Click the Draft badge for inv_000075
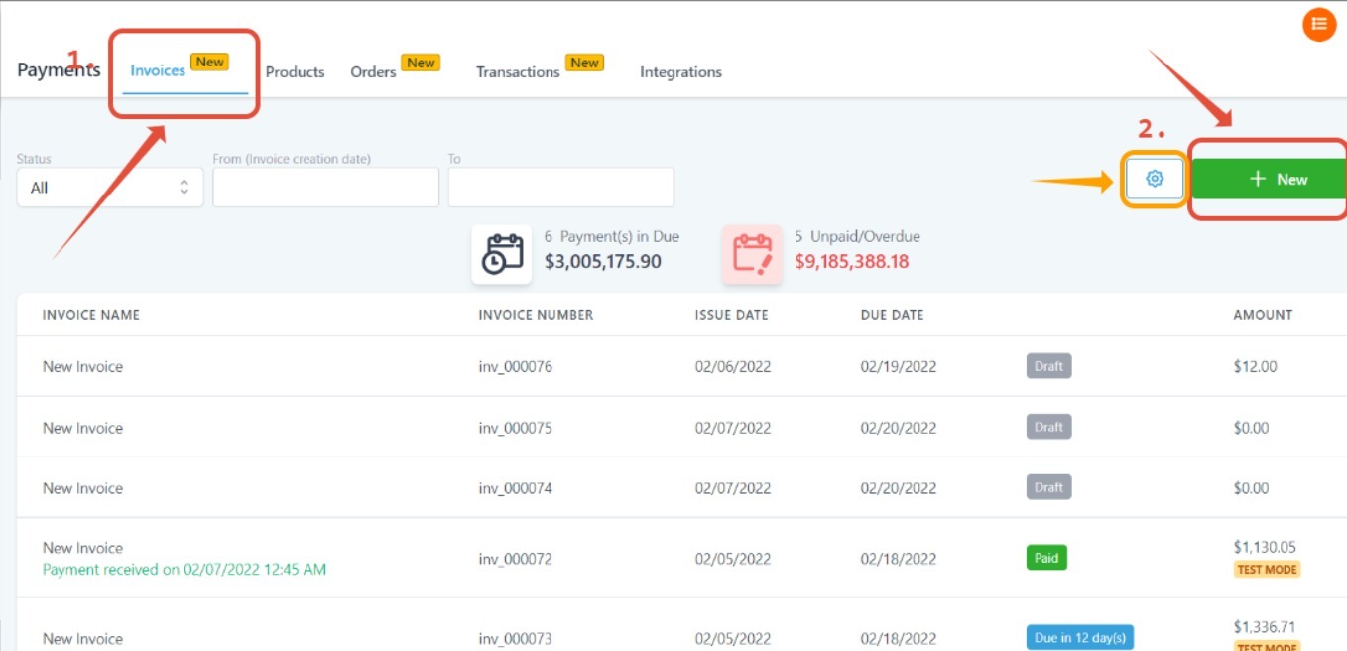Image resolution: width=1347 pixels, height=651 pixels. click(1048, 427)
